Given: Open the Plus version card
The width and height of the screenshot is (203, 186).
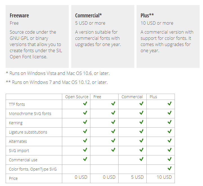Looking at the screenshot, I should coord(168,36).
